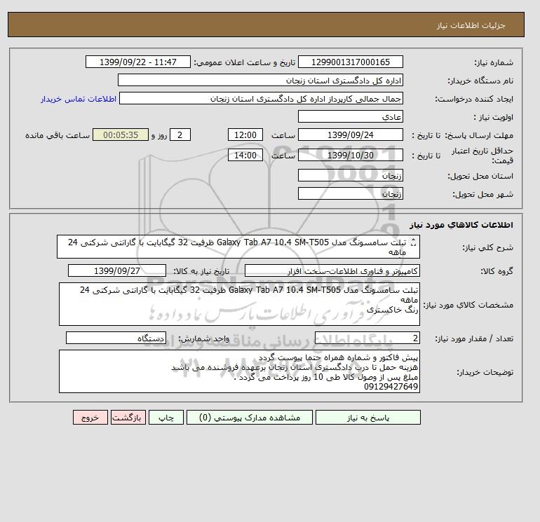Click response deadline date 1399/09/24
This screenshot has width=540, height=522.
(350, 135)
